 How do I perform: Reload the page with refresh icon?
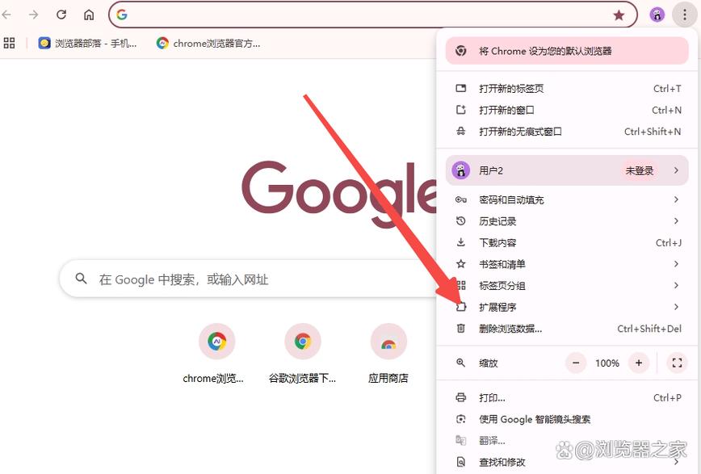coord(61,15)
